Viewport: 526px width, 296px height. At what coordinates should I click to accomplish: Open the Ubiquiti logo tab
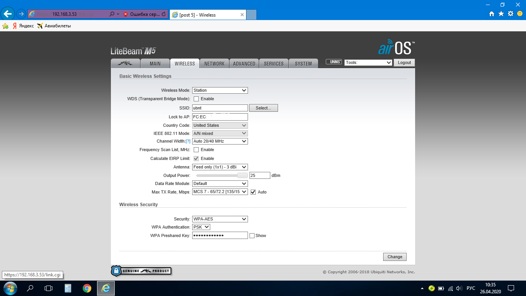pos(125,64)
